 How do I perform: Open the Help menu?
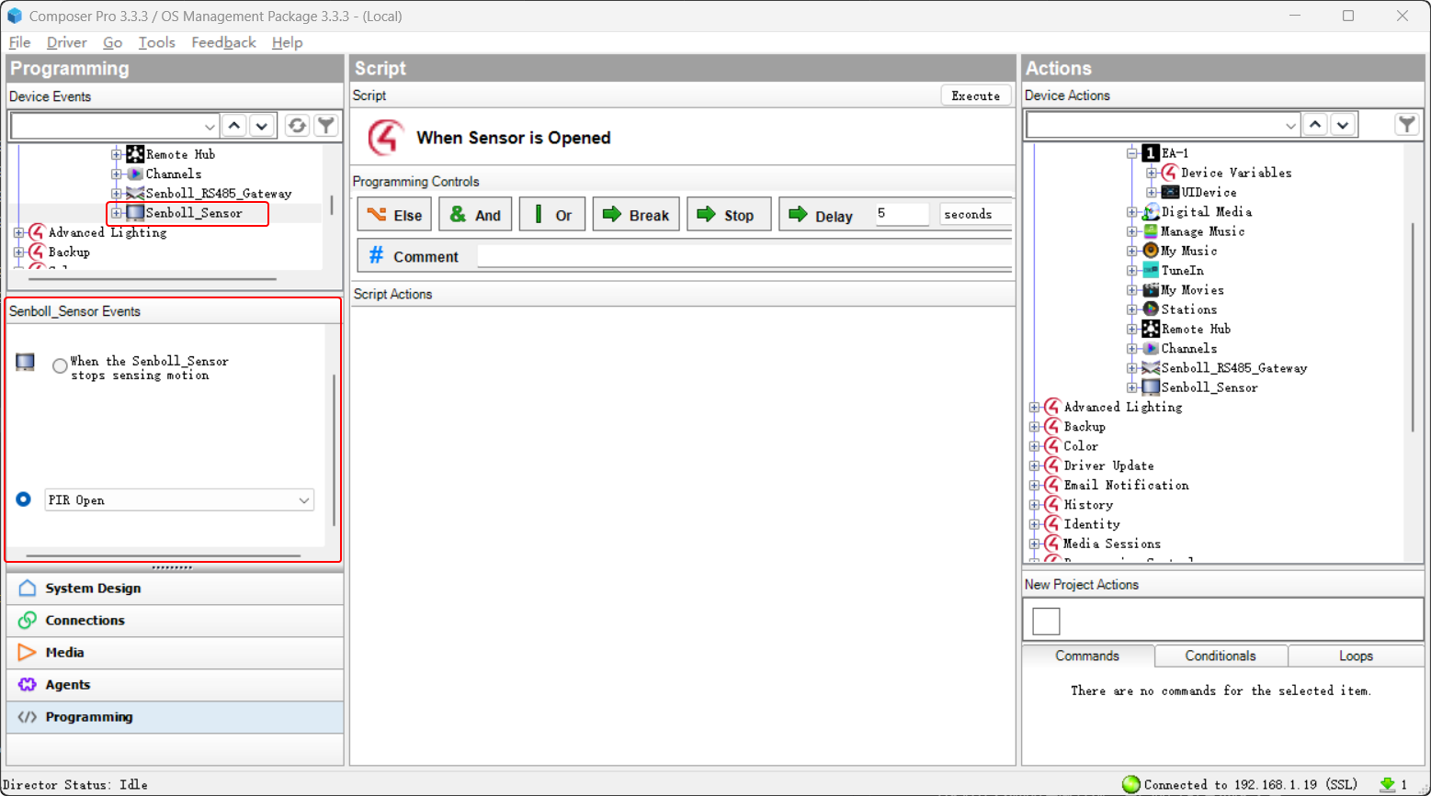[287, 42]
